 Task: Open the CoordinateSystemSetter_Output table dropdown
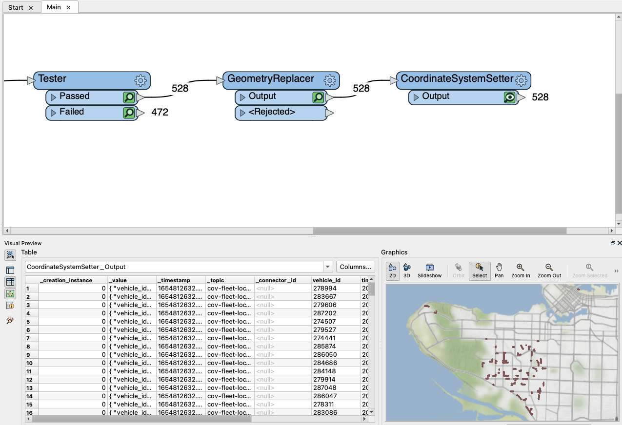point(328,267)
